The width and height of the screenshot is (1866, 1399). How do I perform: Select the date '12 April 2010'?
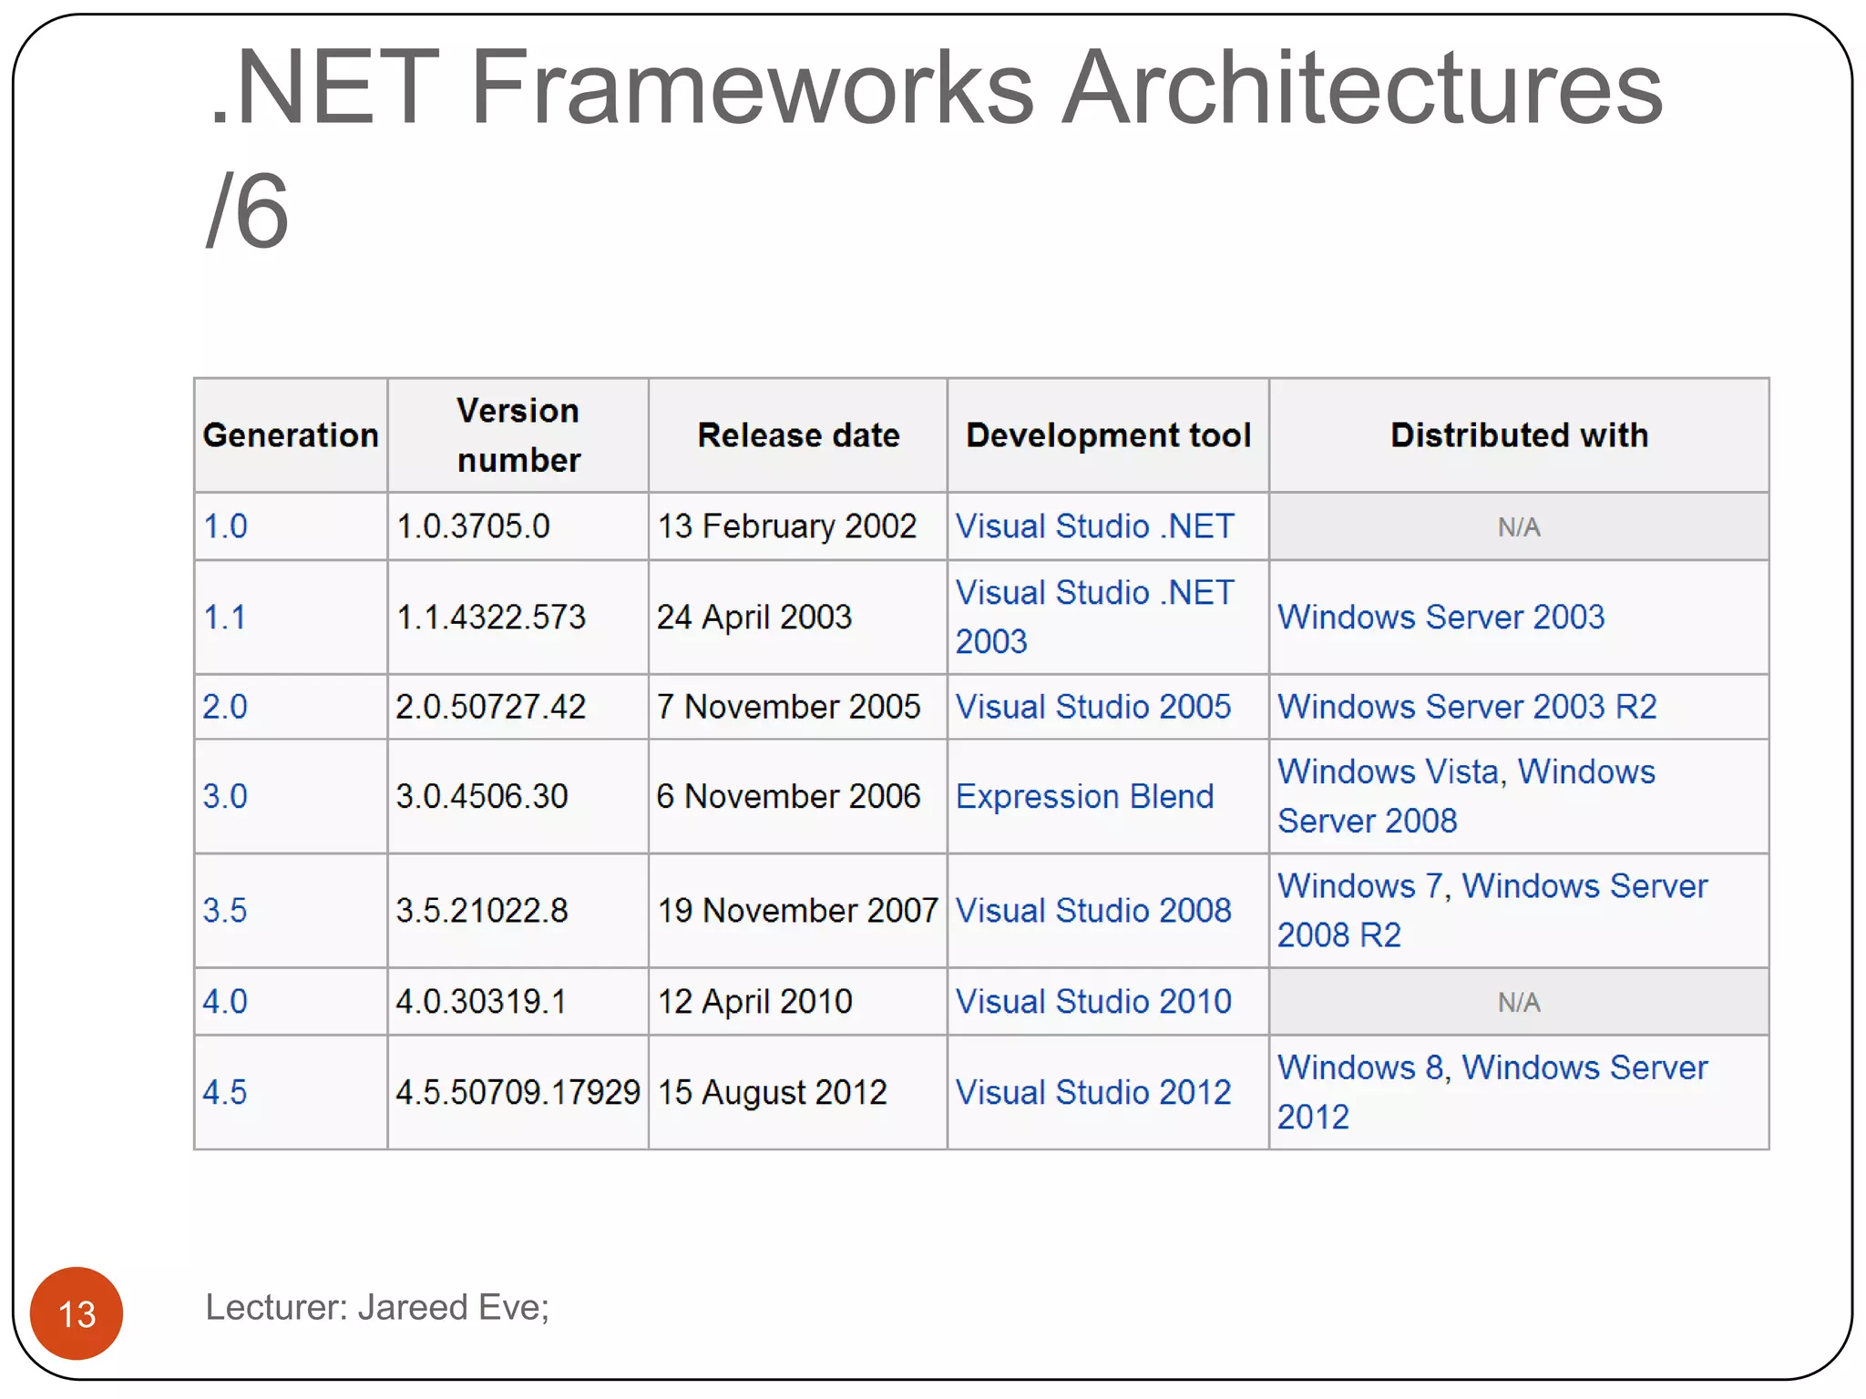click(755, 1001)
